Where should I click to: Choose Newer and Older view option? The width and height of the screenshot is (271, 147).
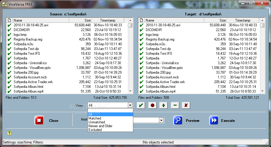pyautogui.click(x=110, y=126)
